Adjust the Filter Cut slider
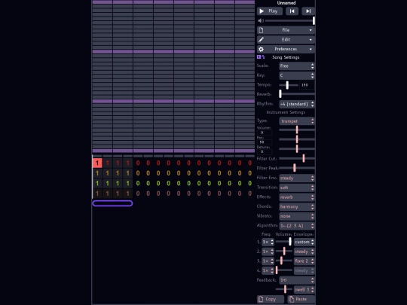The height and width of the screenshot is (305, 407). [x=297, y=158]
